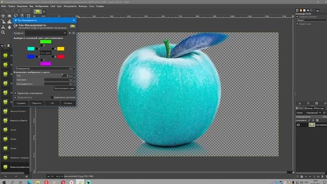Select the Rectangle Select tool
The image size is (327, 184).
[x=9, y=16]
